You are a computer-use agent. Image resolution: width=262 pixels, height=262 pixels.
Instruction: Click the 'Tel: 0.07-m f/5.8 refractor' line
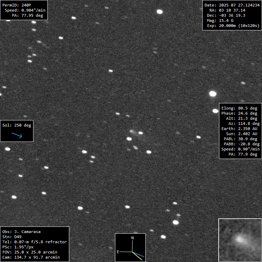[x=34, y=242]
